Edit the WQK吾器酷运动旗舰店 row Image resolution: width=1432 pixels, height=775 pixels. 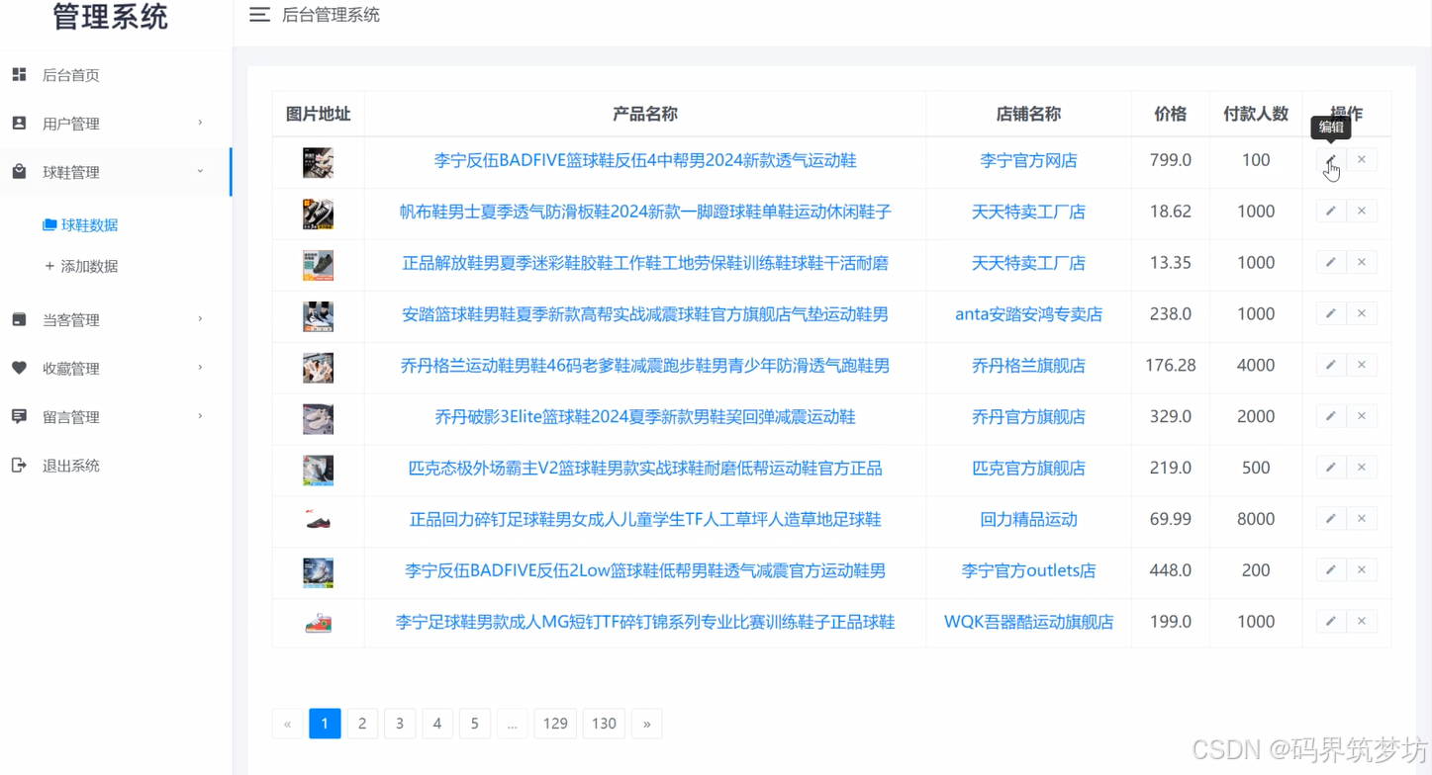1330,622
